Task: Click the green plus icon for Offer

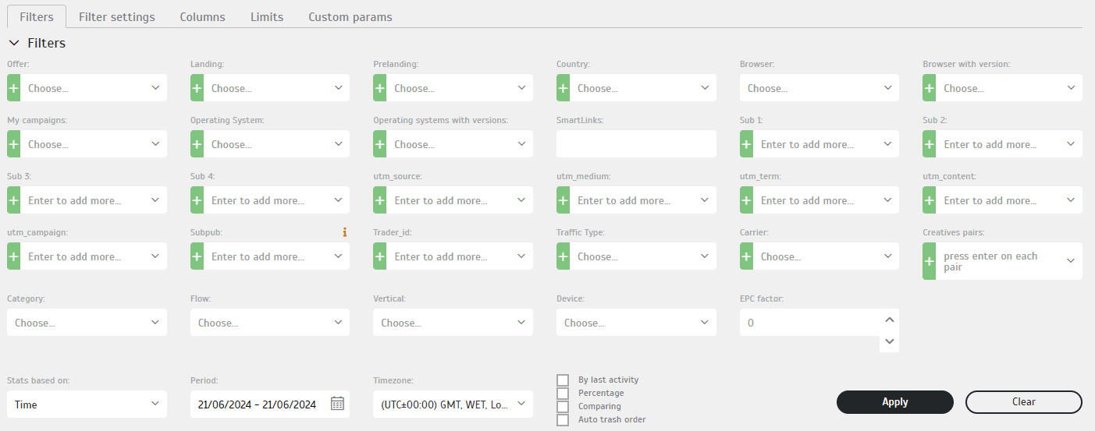Action: click(x=14, y=88)
